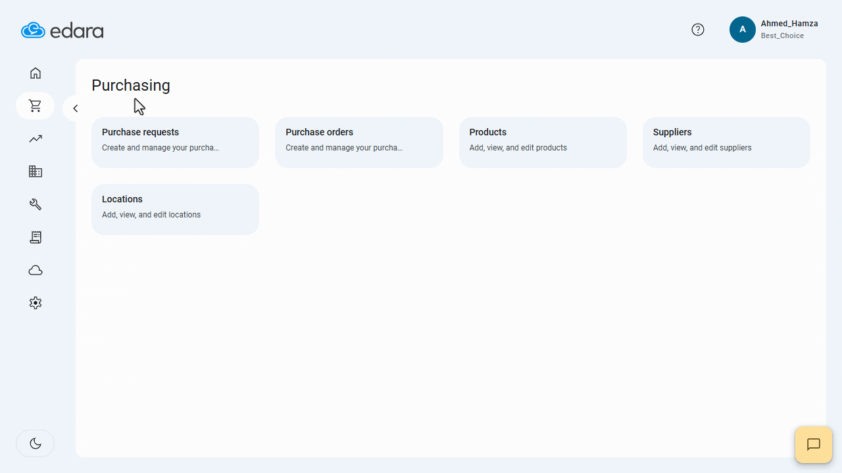Open the Suppliers card
The width and height of the screenshot is (842, 473).
(x=726, y=143)
